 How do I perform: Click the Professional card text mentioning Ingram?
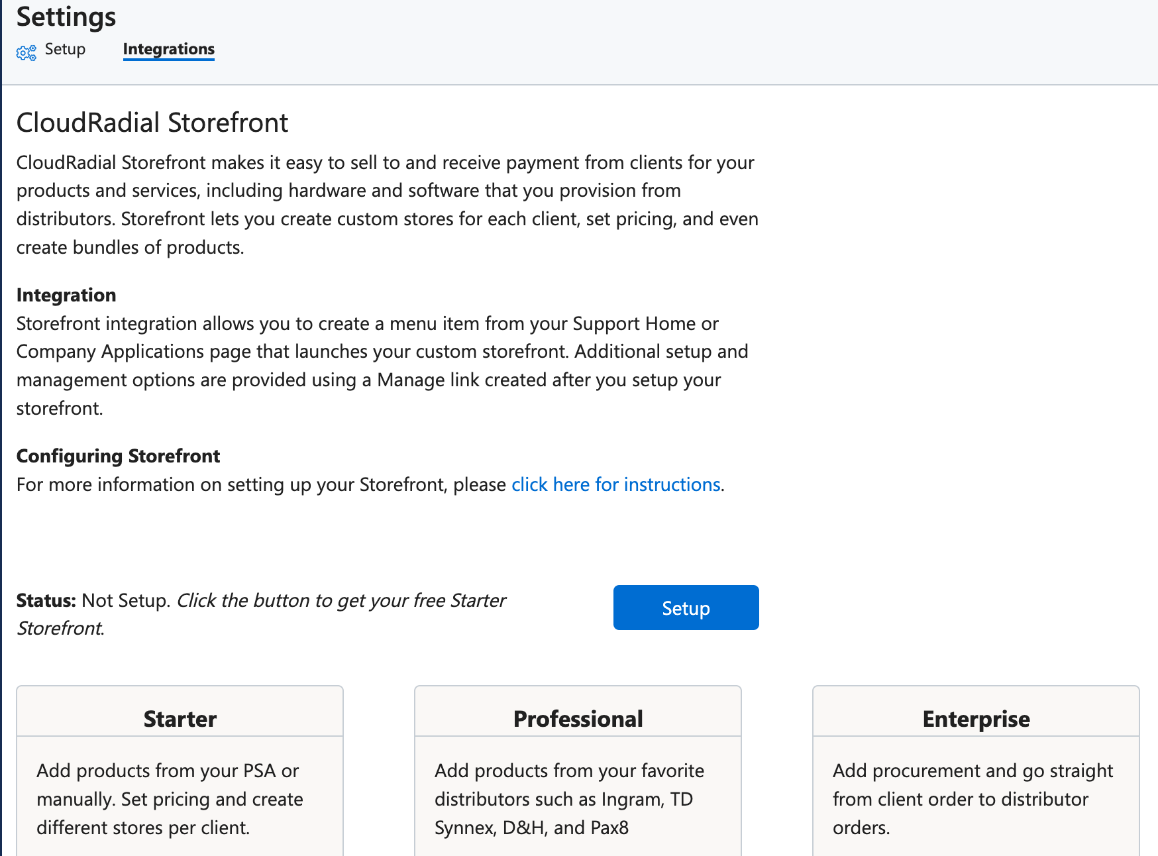pos(569,799)
